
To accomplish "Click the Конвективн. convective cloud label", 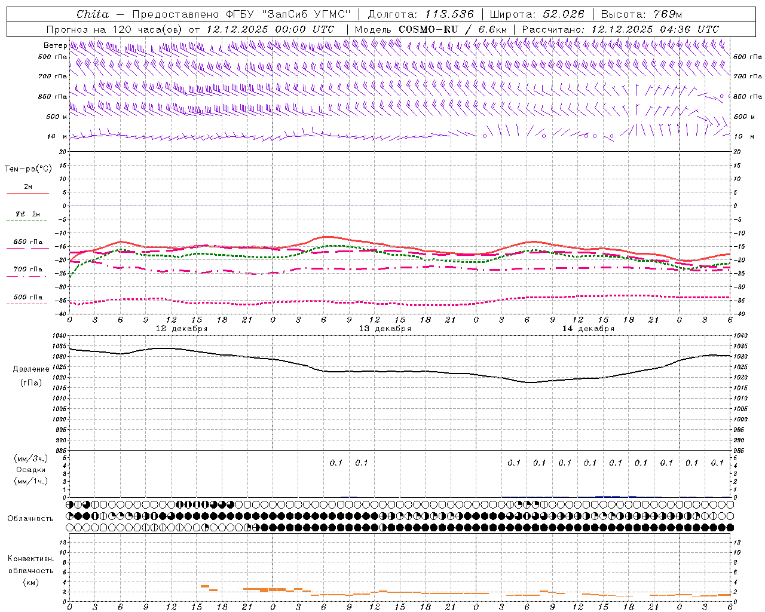I will point(30,559).
